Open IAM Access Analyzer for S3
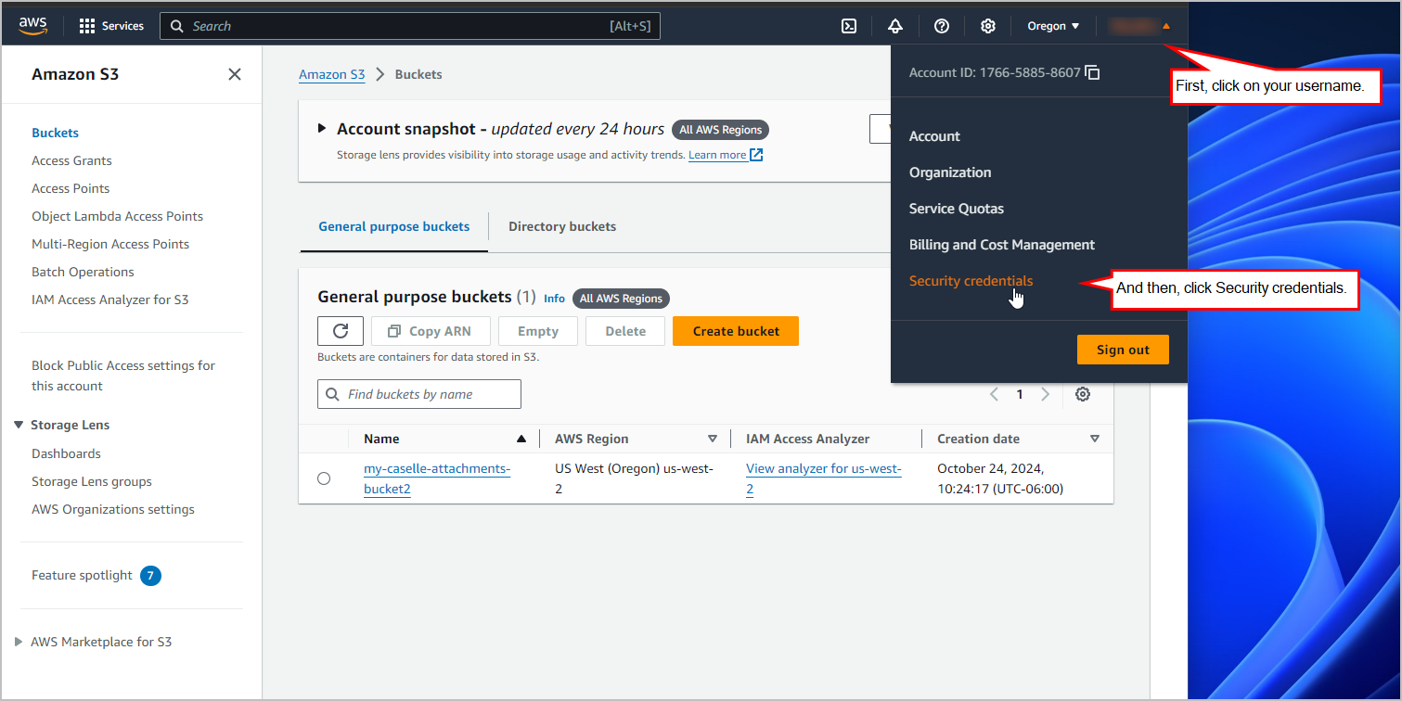The width and height of the screenshot is (1402, 701). pos(109,300)
